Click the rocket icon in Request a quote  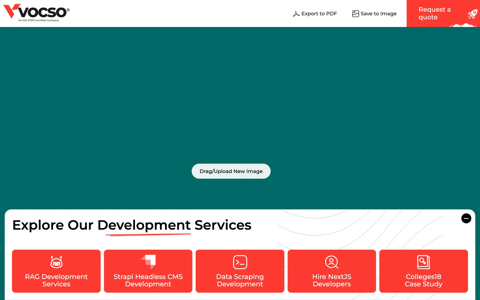pyautogui.click(x=472, y=14)
